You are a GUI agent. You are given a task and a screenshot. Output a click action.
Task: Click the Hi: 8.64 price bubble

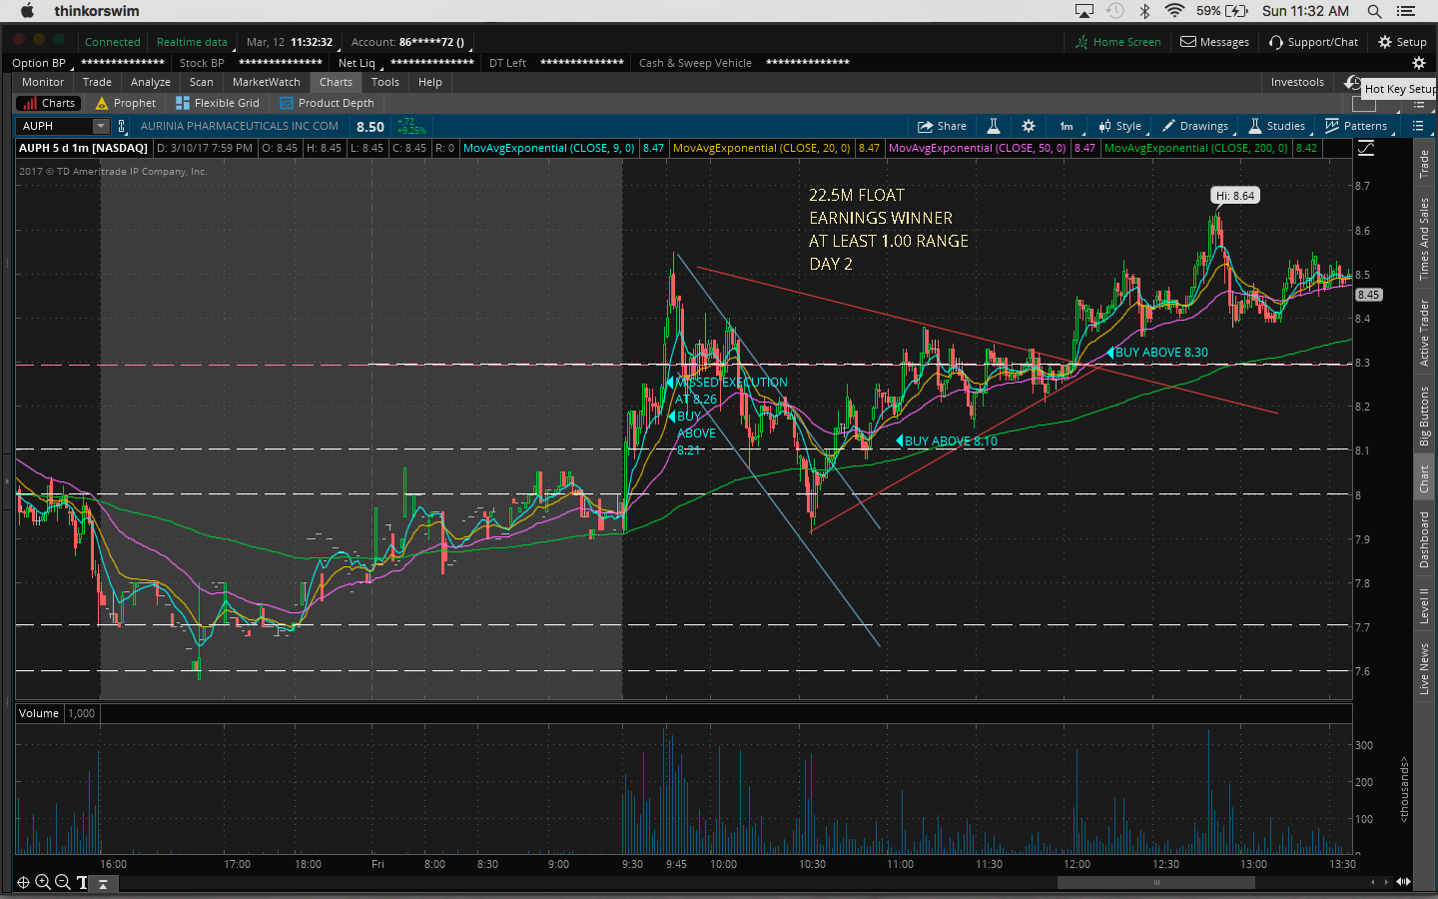click(x=1235, y=196)
